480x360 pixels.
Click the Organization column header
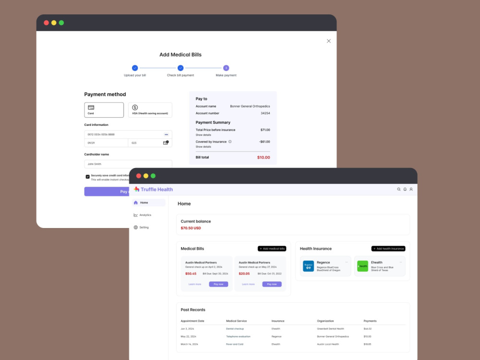coord(325,321)
